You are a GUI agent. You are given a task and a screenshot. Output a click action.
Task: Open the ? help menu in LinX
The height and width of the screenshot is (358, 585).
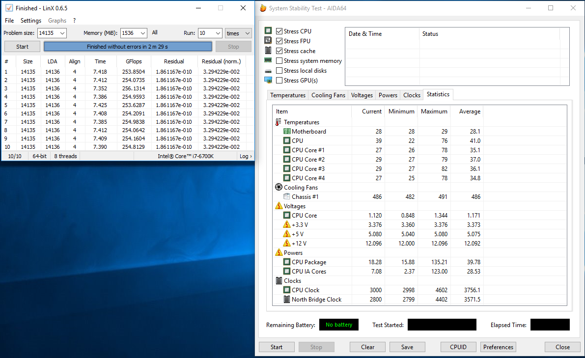74,21
